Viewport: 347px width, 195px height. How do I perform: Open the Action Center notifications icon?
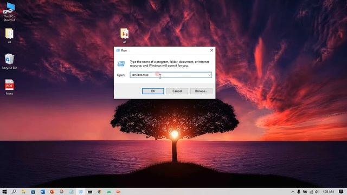[341, 191]
